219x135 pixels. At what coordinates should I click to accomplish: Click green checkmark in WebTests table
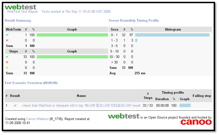7,35
